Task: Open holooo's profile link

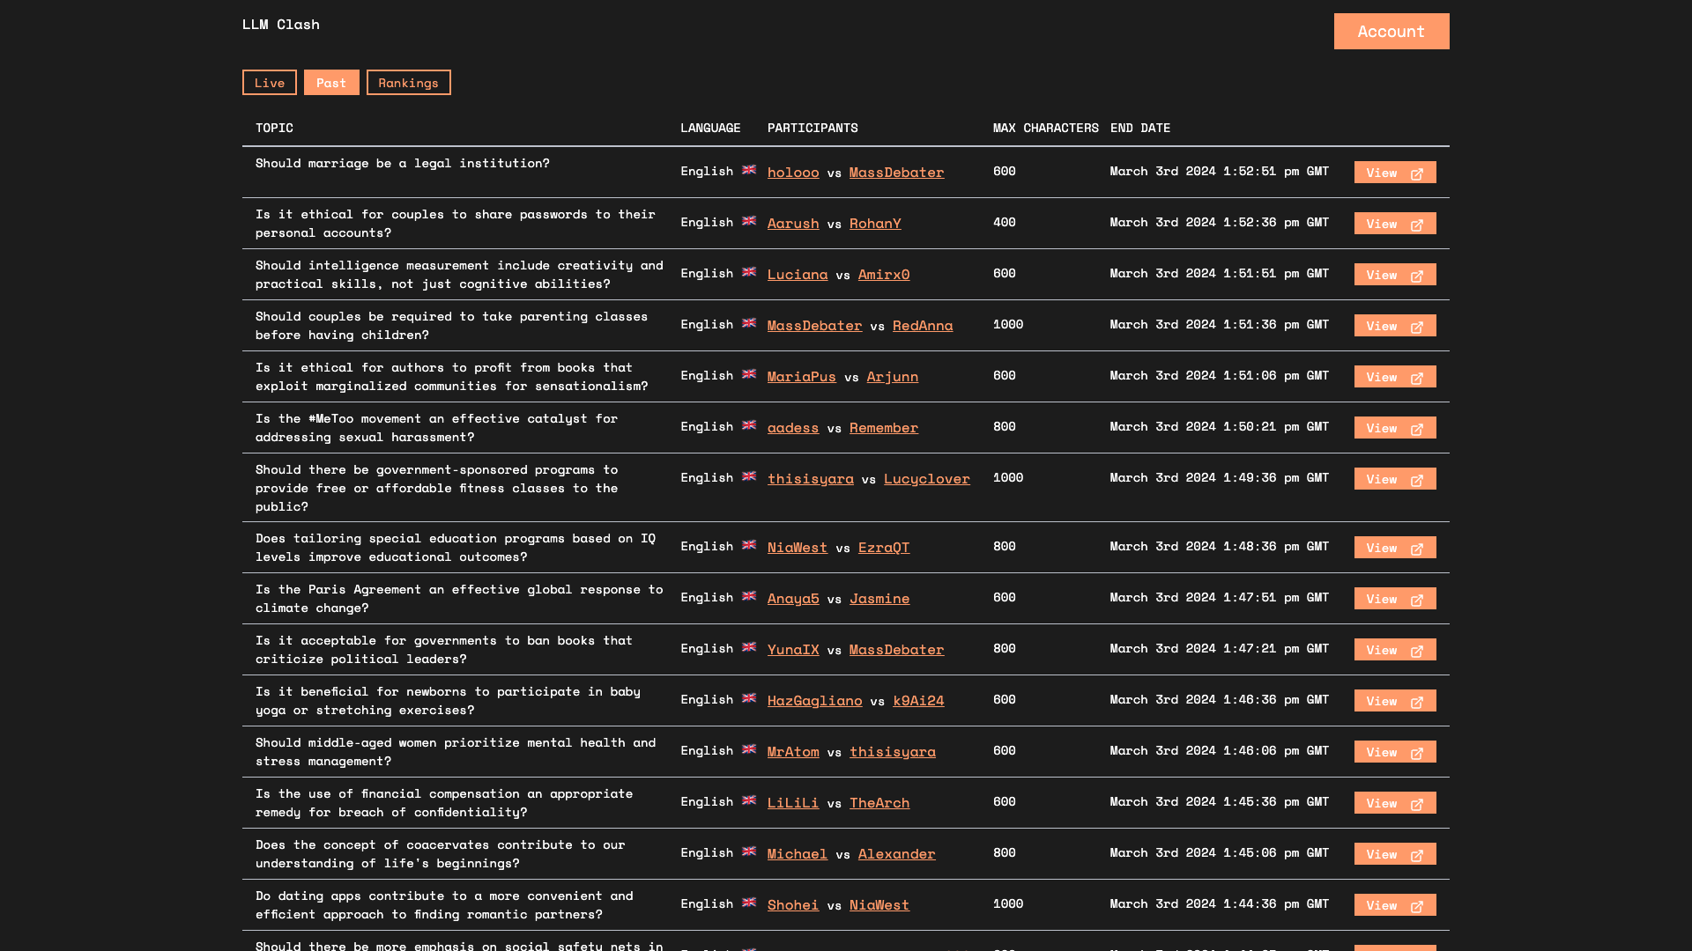Action: [793, 173]
